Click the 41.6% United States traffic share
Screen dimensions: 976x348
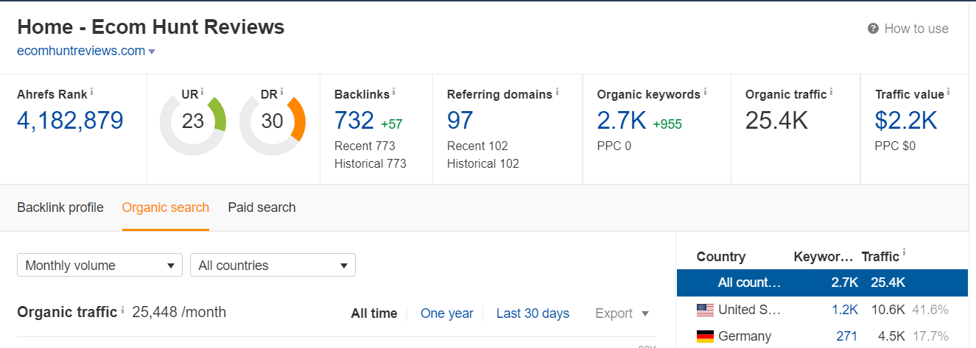(930, 310)
